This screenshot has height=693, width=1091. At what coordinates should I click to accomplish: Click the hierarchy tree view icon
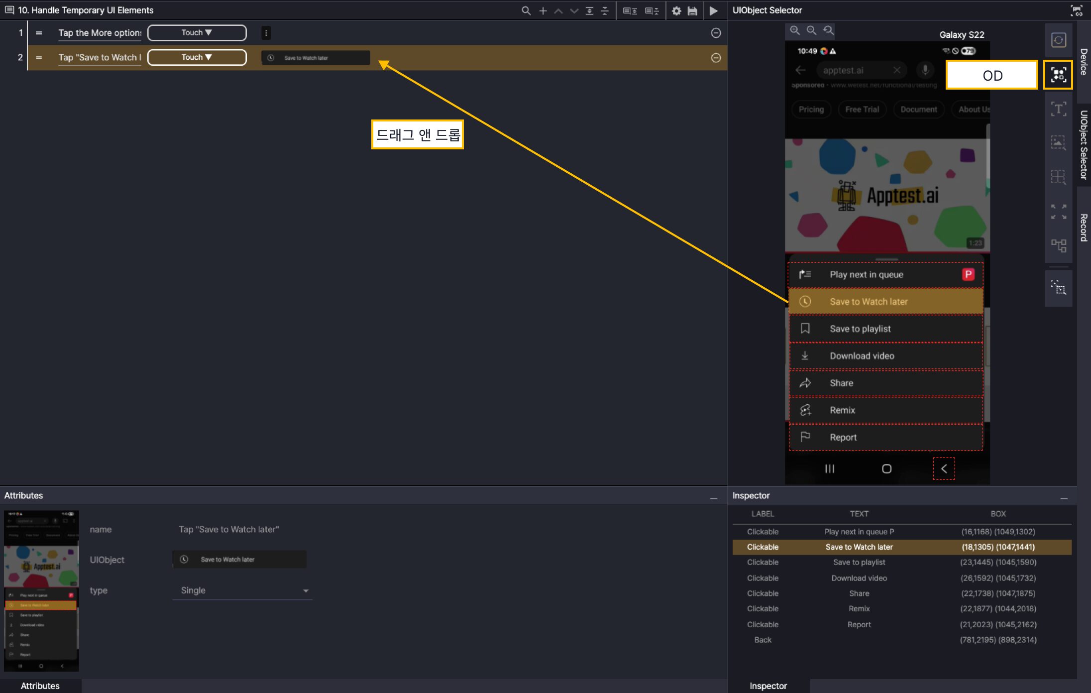[x=1058, y=245]
